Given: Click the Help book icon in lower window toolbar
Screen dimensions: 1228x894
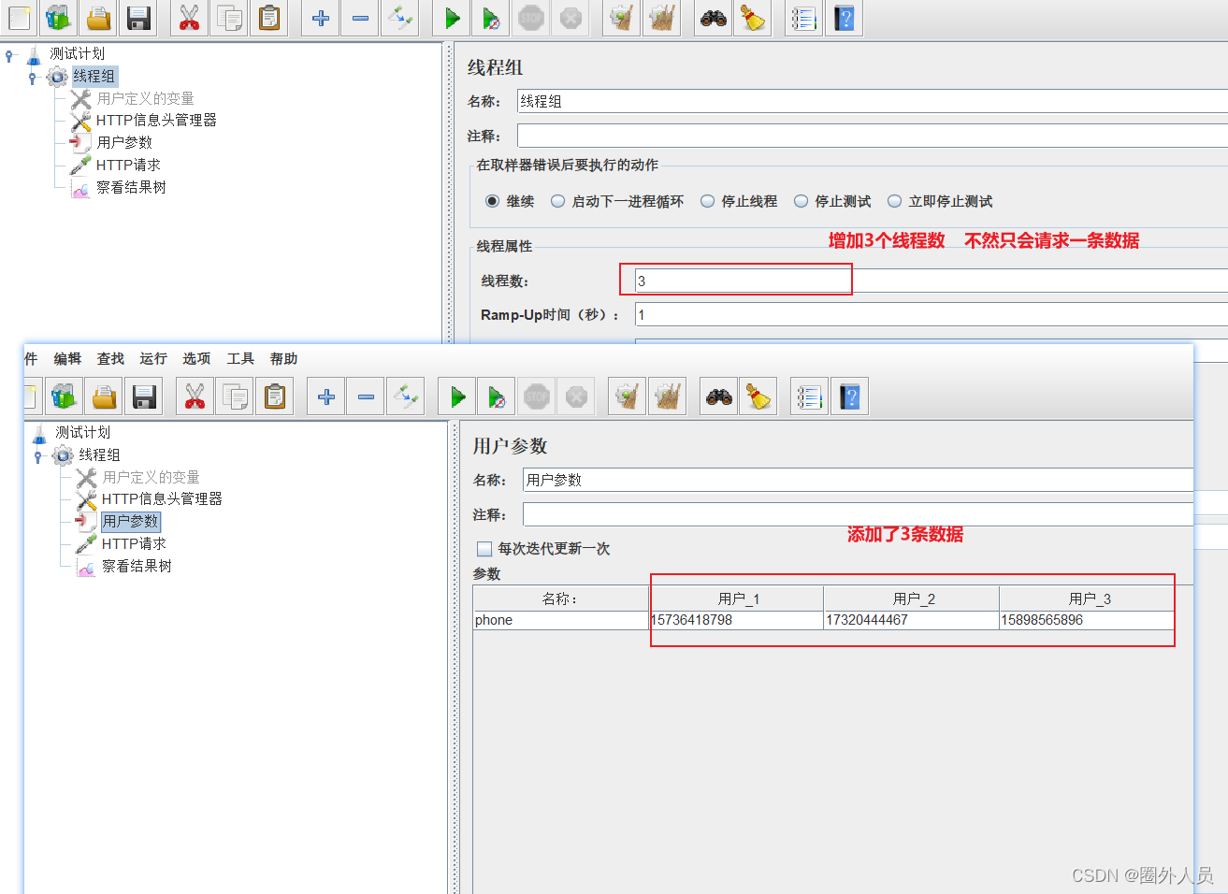Looking at the screenshot, I should click(849, 397).
